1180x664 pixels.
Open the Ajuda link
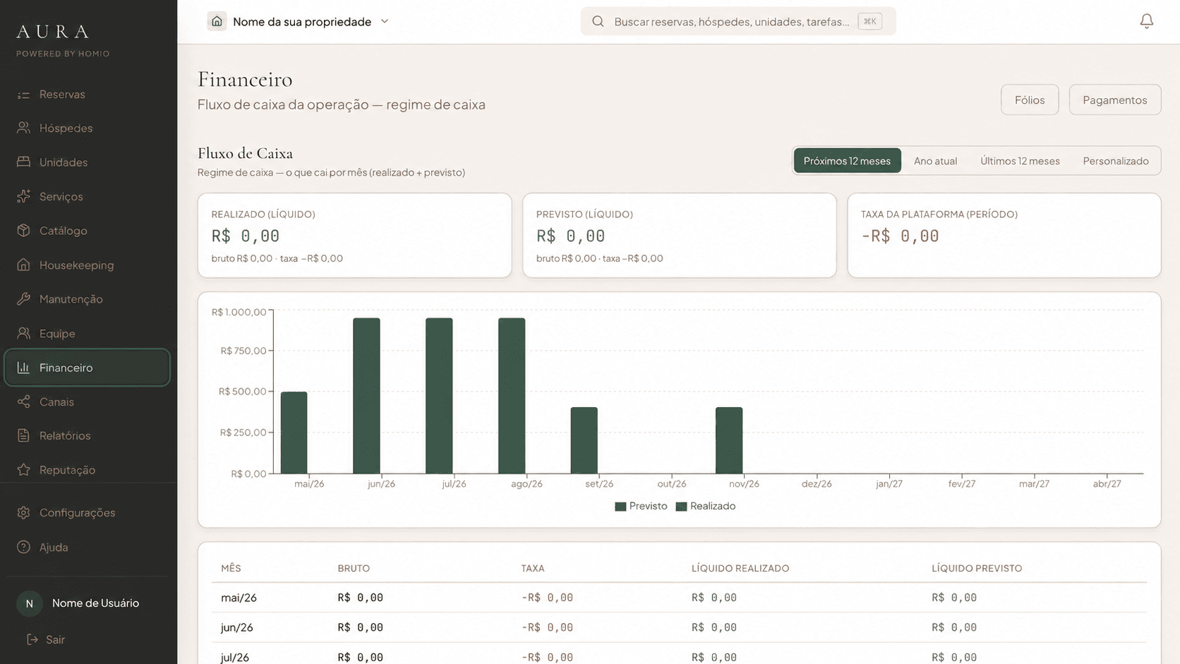(88, 547)
